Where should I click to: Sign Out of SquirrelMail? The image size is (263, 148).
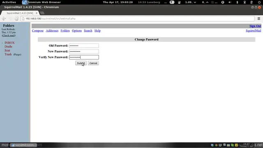[x=255, y=26]
